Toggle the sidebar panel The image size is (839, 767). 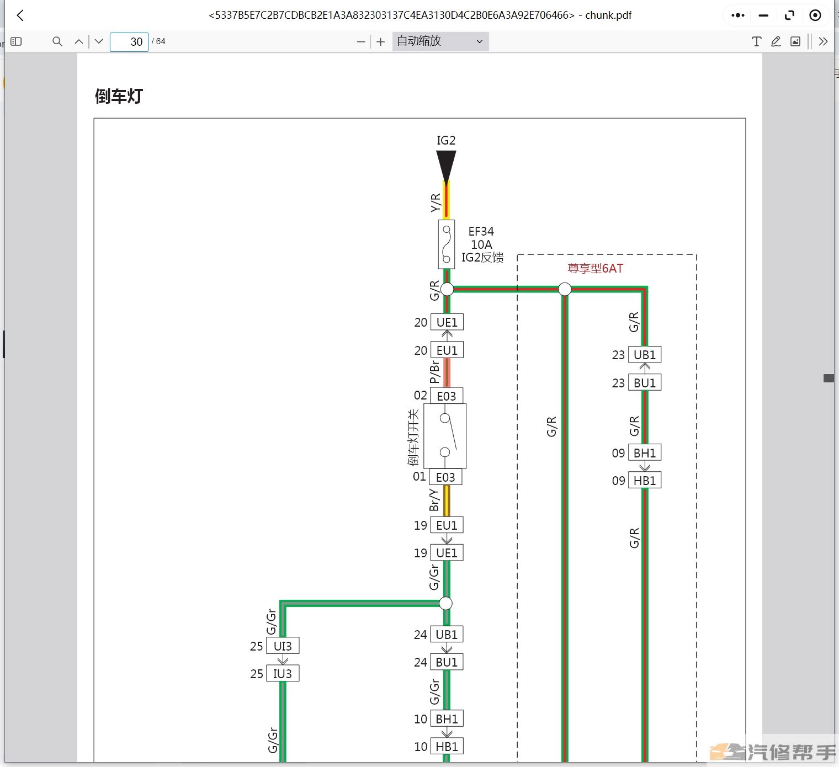coord(16,41)
